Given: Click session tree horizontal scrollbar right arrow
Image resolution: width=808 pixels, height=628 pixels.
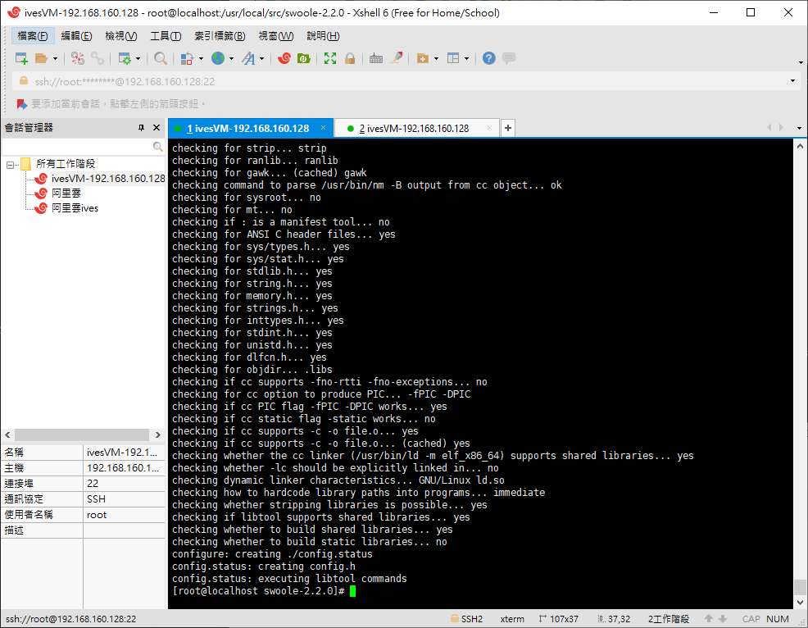Looking at the screenshot, I should [x=157, y=435].
